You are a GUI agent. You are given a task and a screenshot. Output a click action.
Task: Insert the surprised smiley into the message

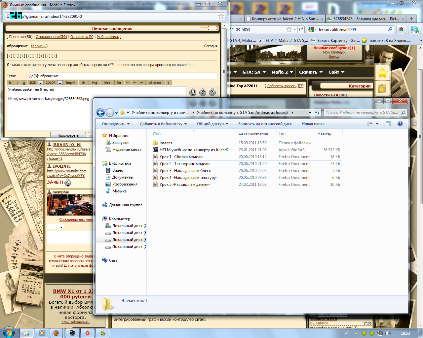coord(193,92)
